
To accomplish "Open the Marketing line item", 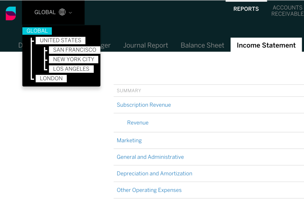I will [129, 140].
